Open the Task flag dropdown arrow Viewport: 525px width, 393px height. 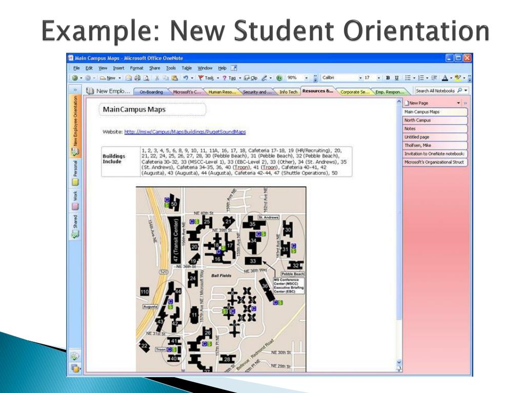point(218,78)
